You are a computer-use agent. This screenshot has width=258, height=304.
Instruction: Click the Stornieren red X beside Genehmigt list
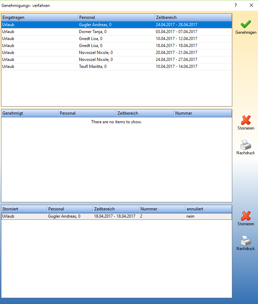click(246, 120)
